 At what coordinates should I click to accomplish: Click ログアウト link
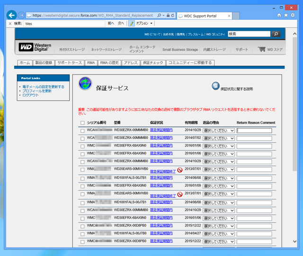click(x=30, y=95)
